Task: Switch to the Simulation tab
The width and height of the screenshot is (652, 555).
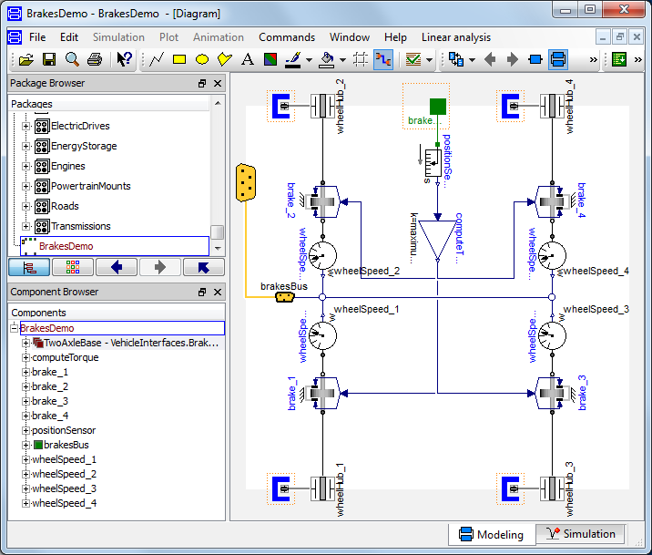Action: point(579,534)
